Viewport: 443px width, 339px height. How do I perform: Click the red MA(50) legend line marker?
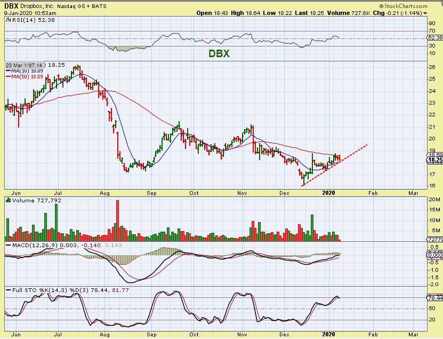point(9,77)
